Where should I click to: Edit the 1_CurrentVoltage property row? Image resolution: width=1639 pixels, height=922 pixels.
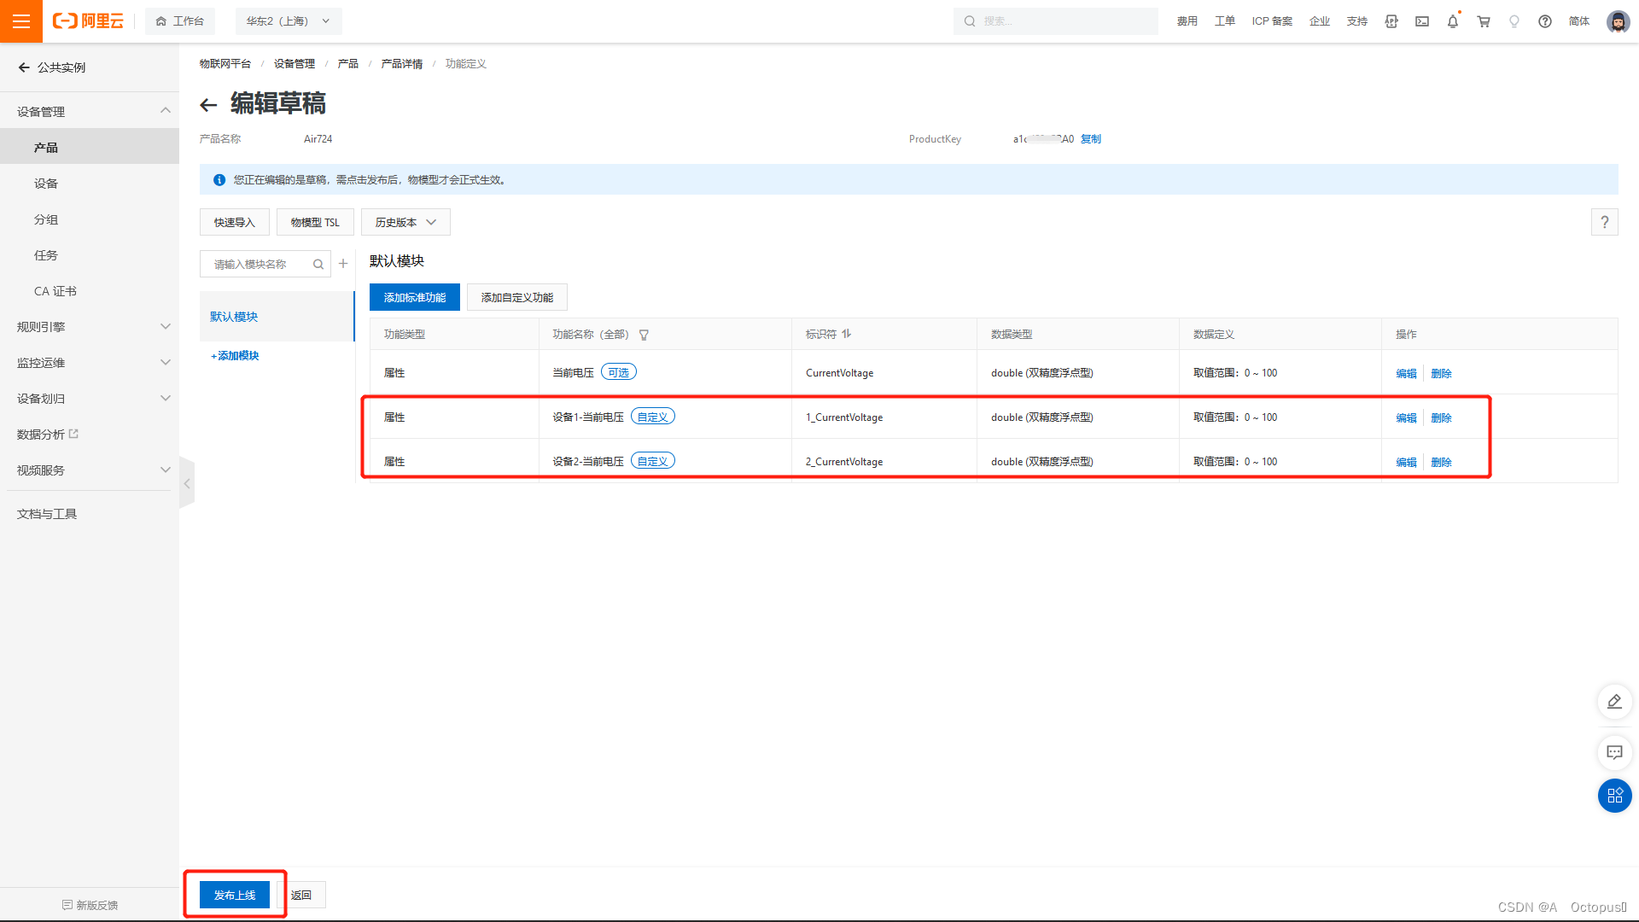click(x=1406, y=417)
